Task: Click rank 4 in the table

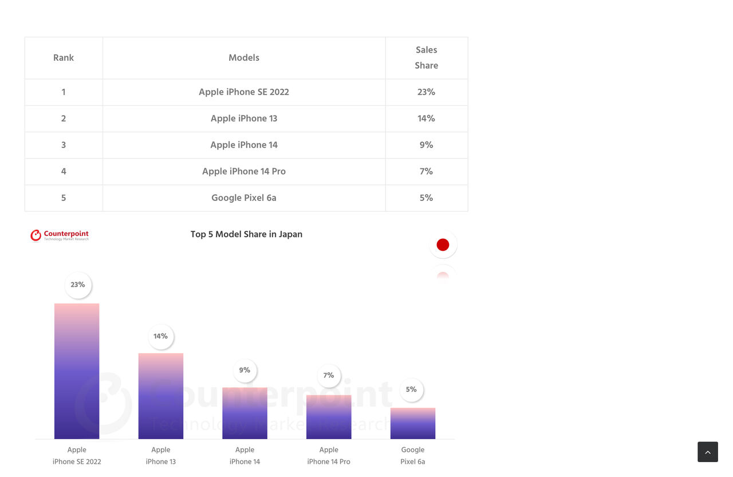Action: [x=64, y=171]
